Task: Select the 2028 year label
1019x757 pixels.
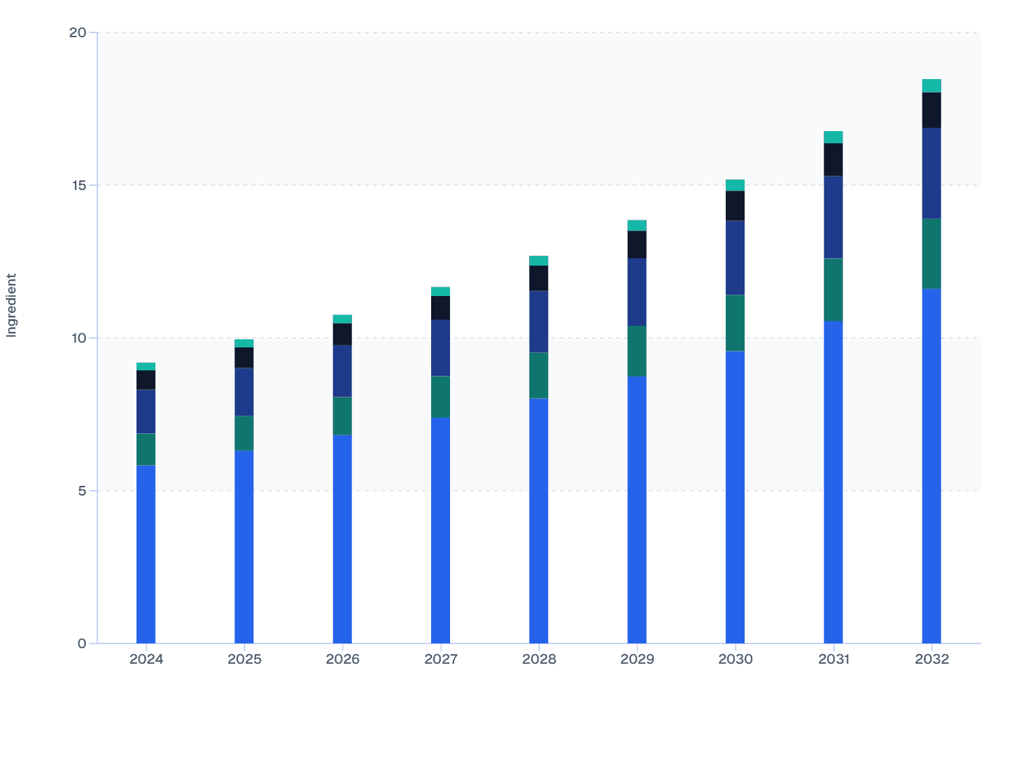Action: [x=539, y=660]
